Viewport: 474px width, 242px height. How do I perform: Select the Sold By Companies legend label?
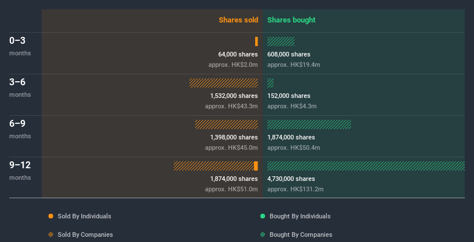coord(85,235)
